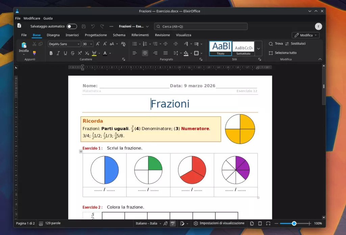Decrease paragraph indent
346x235 pixels.
coord(166,44)
